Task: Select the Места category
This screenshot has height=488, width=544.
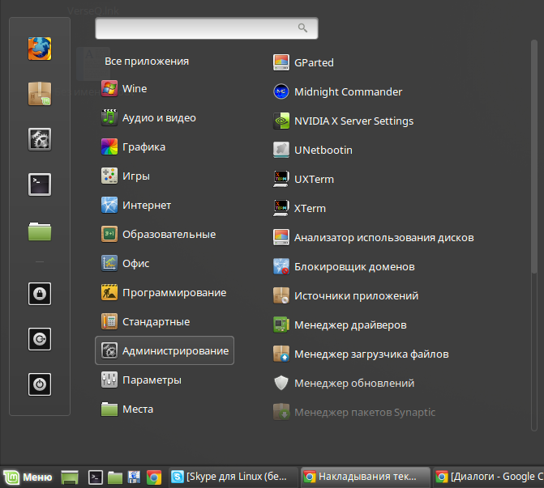Action: point(127,409)
